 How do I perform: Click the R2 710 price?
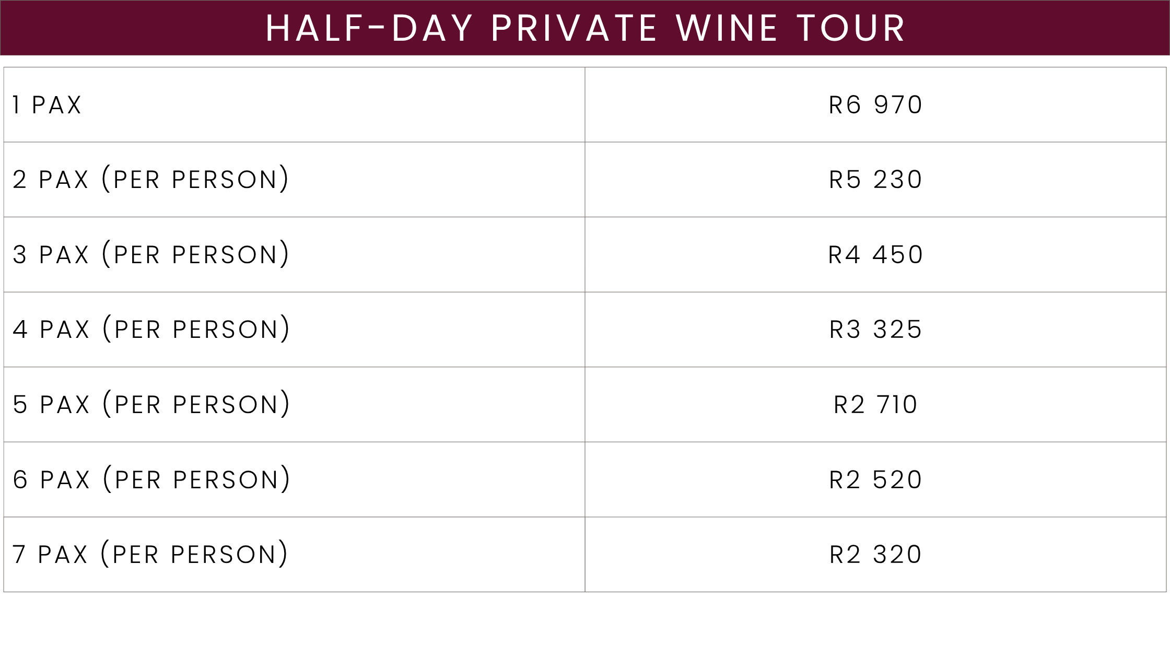coord(875,405)
